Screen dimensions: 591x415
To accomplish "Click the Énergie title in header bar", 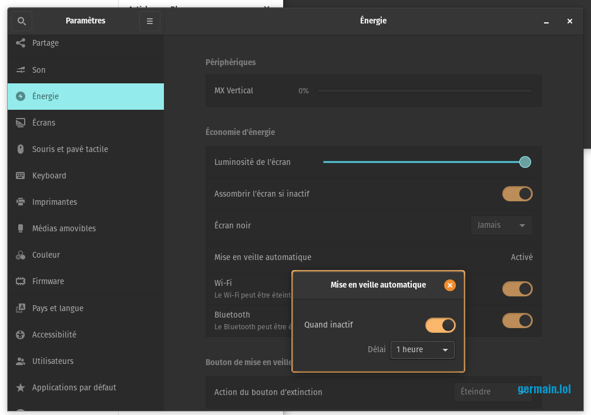I will point(373,21).
